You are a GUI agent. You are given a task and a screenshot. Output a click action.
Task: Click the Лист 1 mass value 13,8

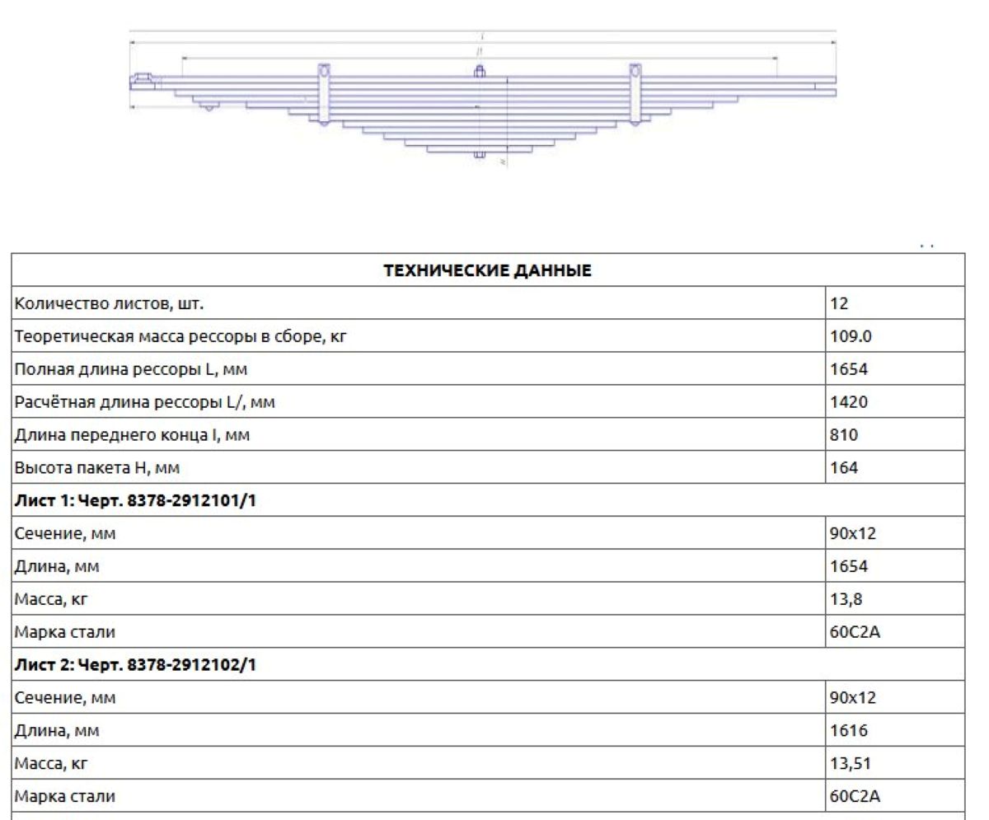tap(846, 599)
